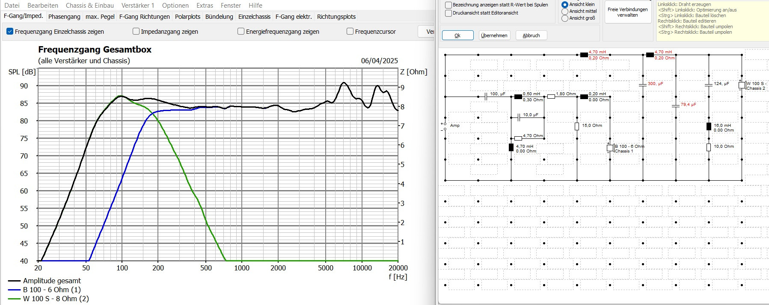Click the 10,0 Ohm resistor symbol
Screen dimensions: 769x305
[x=709, y=147]
